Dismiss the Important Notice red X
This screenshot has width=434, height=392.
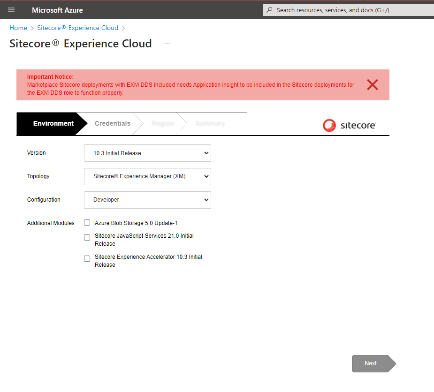(x=373, y=85)
